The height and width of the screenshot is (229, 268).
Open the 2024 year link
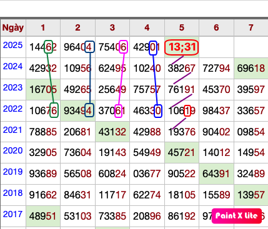point(13,66)
